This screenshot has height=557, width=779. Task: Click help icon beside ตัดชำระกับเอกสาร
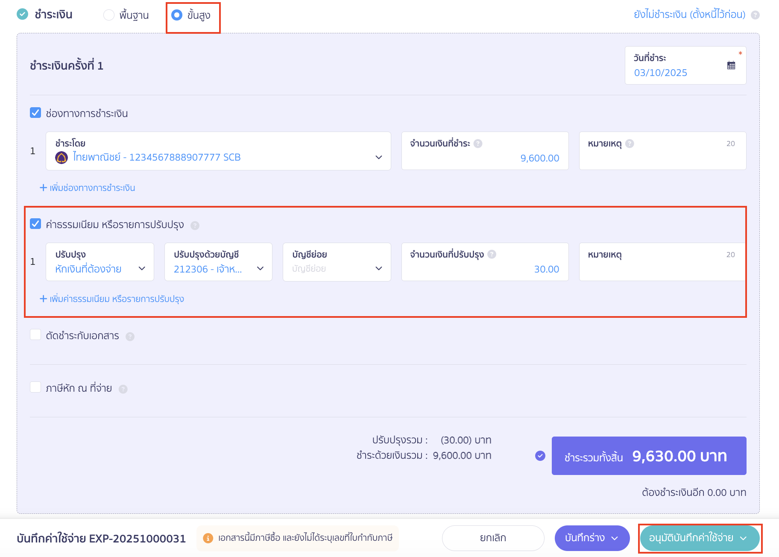pyautogui.click(x=130, y=337)
